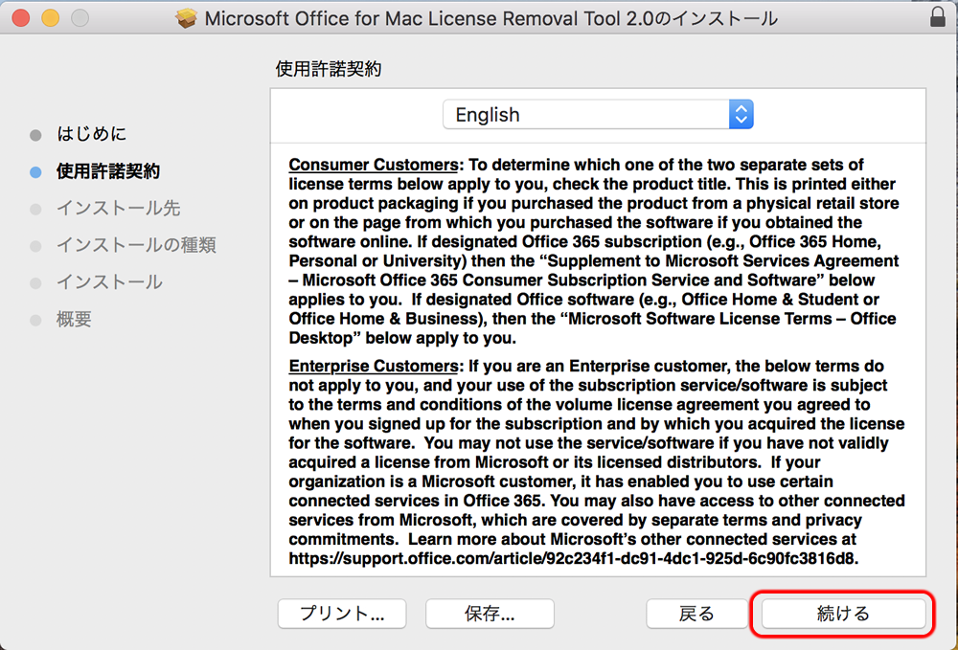Click the blue stepper arrows on language selector
This screenshot has height=650, width=958.
[x=741, y=114]
